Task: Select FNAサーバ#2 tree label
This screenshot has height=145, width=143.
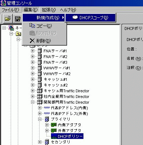Action: tap(55, 57)
